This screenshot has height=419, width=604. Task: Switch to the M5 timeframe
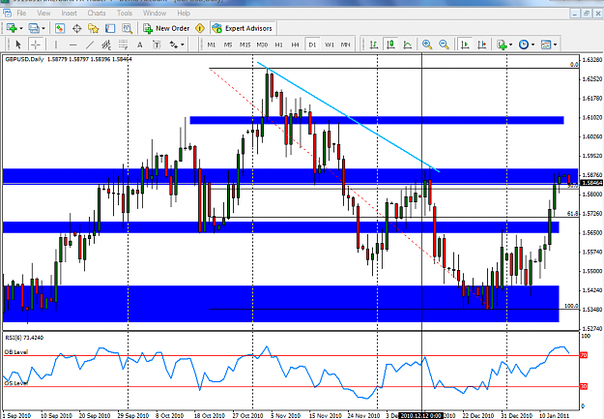pyautogui.click(x=228, y=45)
